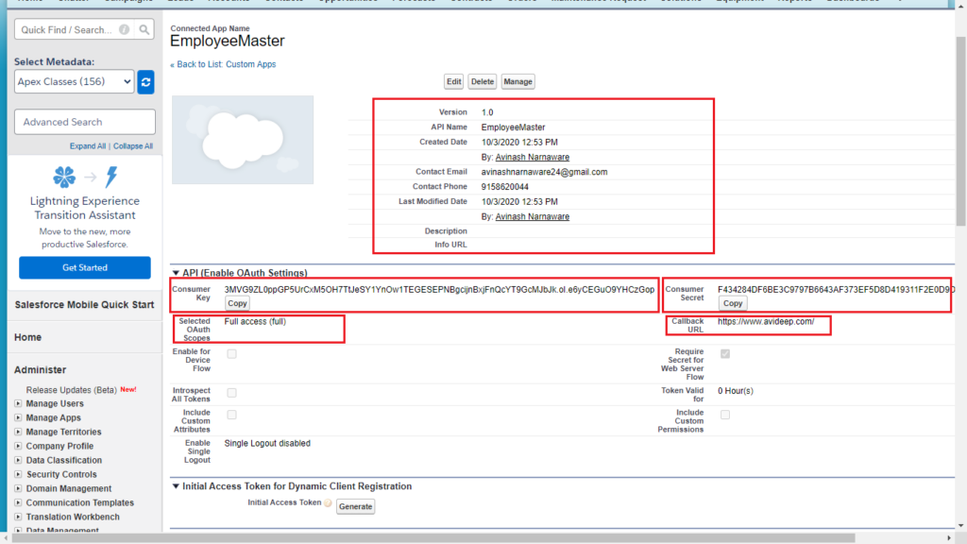Collapse Initial Access Token for Dynamic Client Registration section

(176, 486)
